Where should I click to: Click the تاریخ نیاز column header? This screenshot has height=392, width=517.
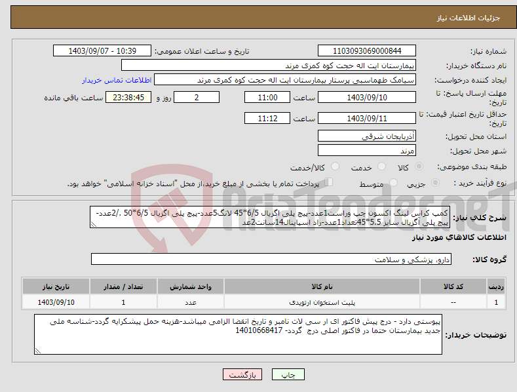coord(56,286)
